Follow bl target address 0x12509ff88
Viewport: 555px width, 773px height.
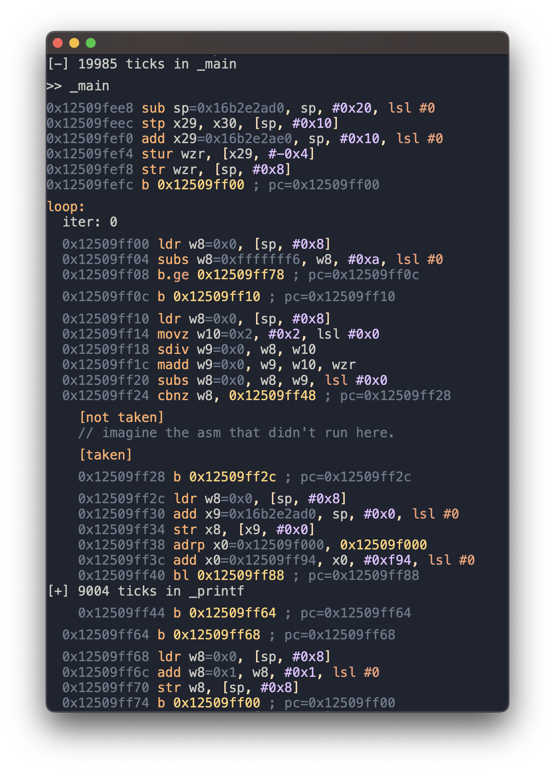[x=240, y=575]
